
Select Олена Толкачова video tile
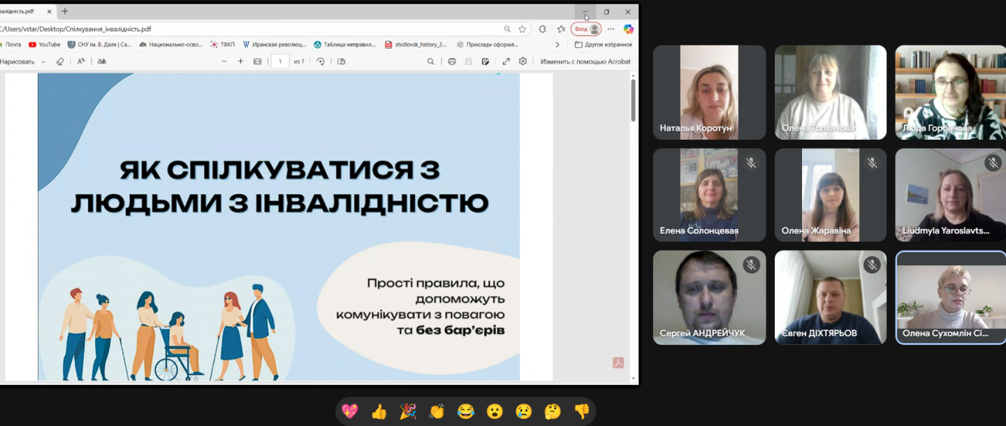[x=831, y=92]
